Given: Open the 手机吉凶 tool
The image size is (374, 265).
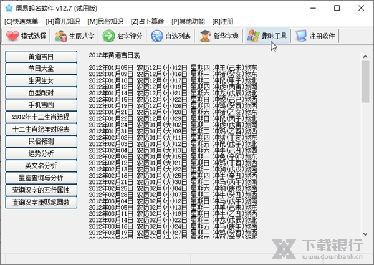Looking at the screenshot, I should coord(41,105).
